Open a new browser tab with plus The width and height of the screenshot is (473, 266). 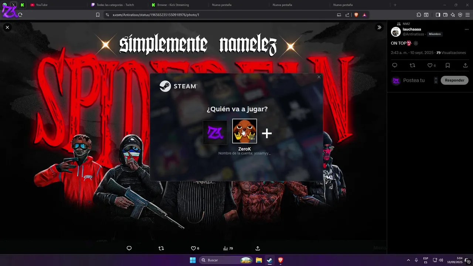[395, 5]
